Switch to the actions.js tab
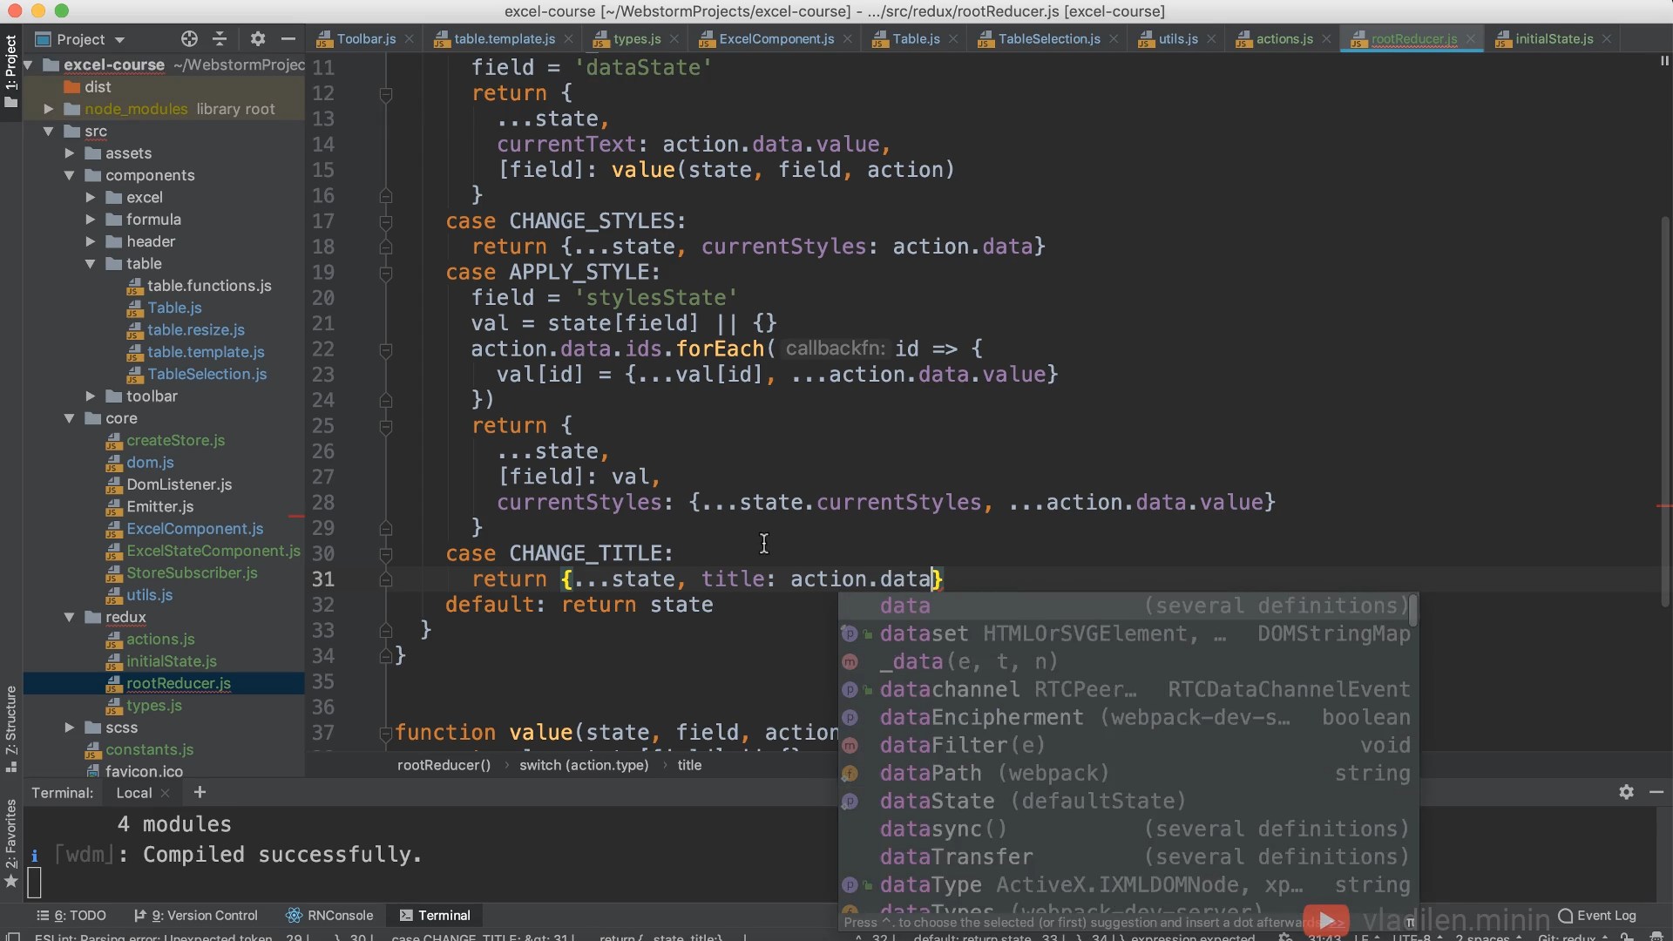Image resolution: width=1673 pixels, height=941 pixels. pyautogui.click(x=1284, y=39)
